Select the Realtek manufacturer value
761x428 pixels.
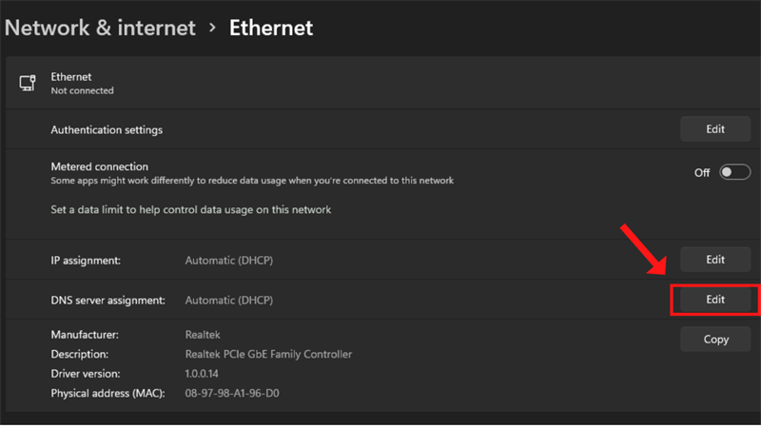pyautogui.click(x=202, y=335)
